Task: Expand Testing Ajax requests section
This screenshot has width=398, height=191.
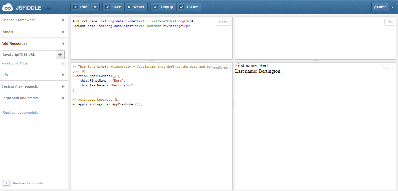Action: coord(34,86)
